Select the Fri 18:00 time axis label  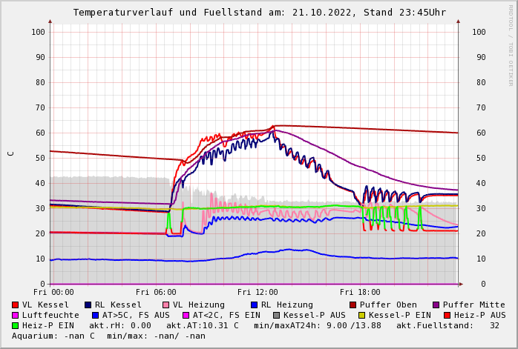(359, 293)
